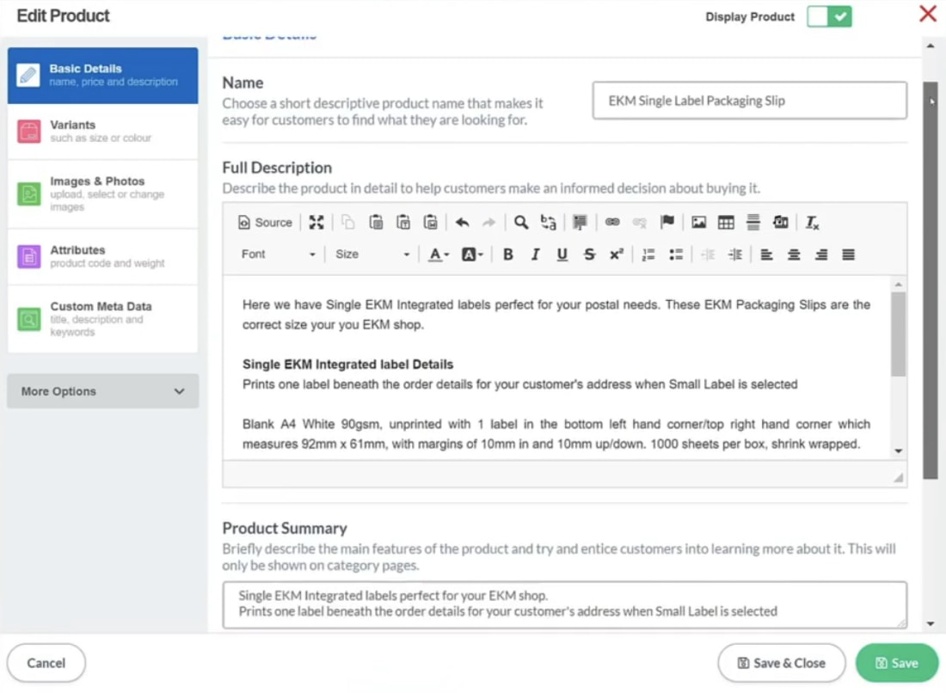The width and height of the screenshot is (946, 693).
Task: Click the dialog scrollbar down arrow
Action: [x=931, y=624]
